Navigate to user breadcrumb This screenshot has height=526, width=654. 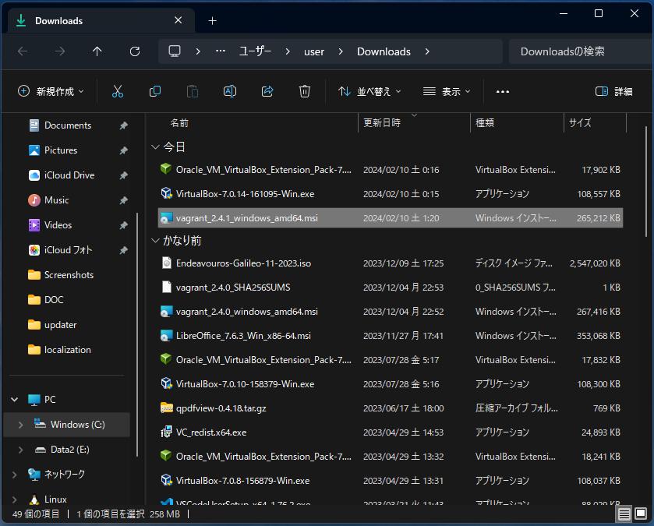click(313, 51)
